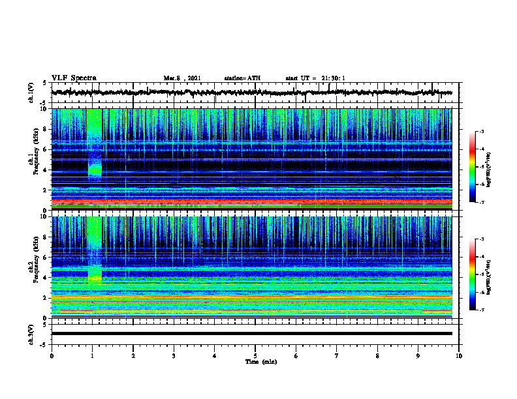Click the bright burst in the ch.1 spectrogram

point(95,144)
